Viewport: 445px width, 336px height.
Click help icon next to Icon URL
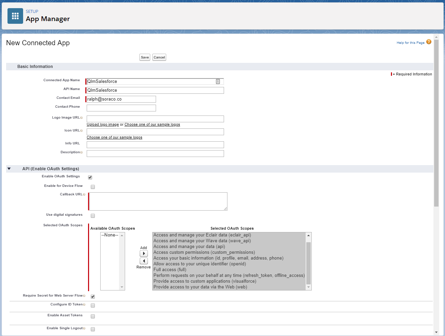(81, 131)
